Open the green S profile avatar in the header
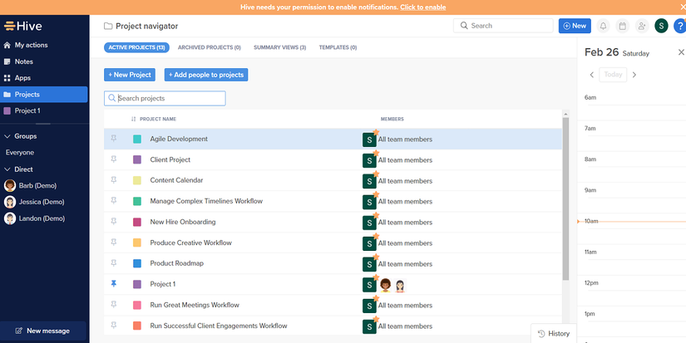The image size is (686, 343). tap(661, 26)
